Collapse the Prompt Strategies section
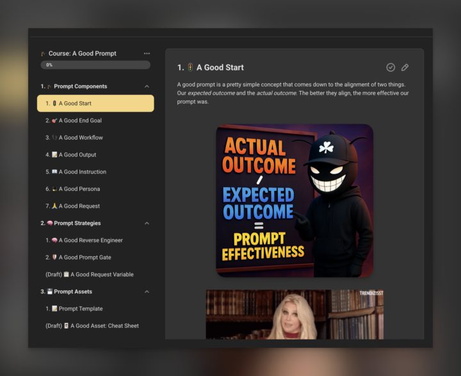The width and height of the screenshot is (461, 376). [x=147, y=224]
